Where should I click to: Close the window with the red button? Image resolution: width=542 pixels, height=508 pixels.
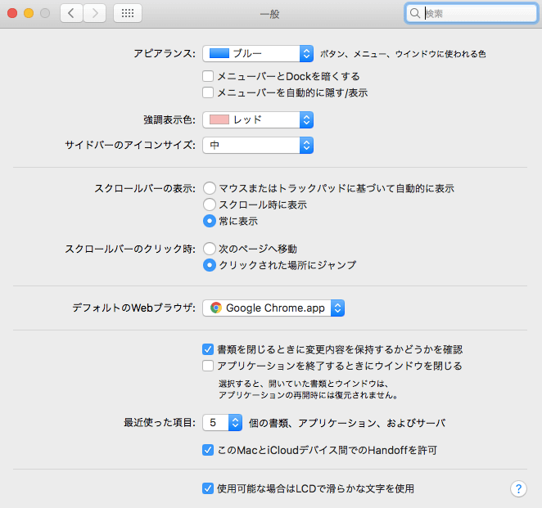click(x=12, y=13)
